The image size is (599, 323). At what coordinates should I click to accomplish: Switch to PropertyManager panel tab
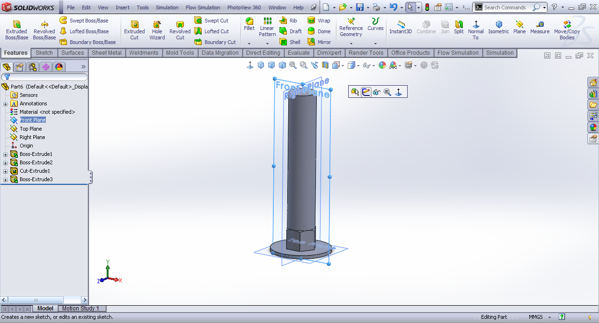[20, 67]
